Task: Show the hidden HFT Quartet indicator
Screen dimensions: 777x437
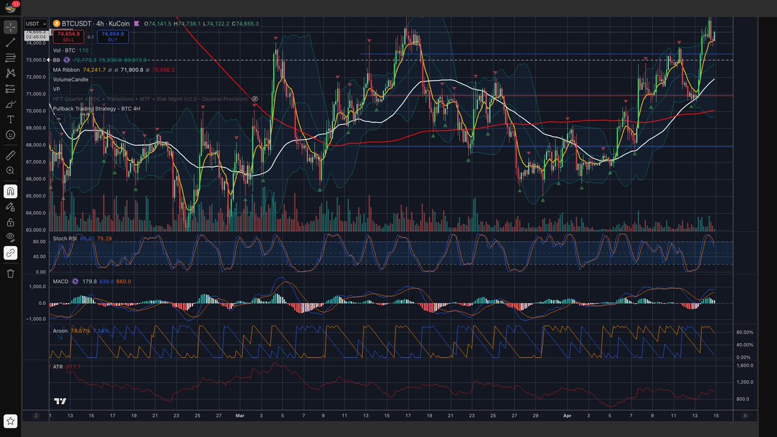Action: pos(255,99)
